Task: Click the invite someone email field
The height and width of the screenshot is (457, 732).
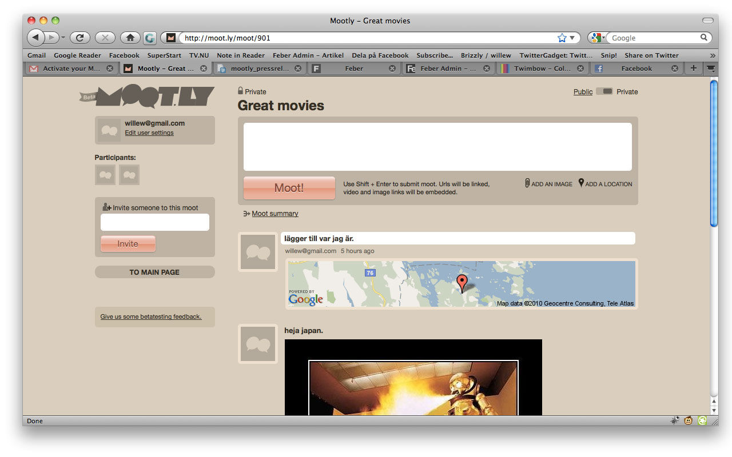Action: [x=154, y=222]
